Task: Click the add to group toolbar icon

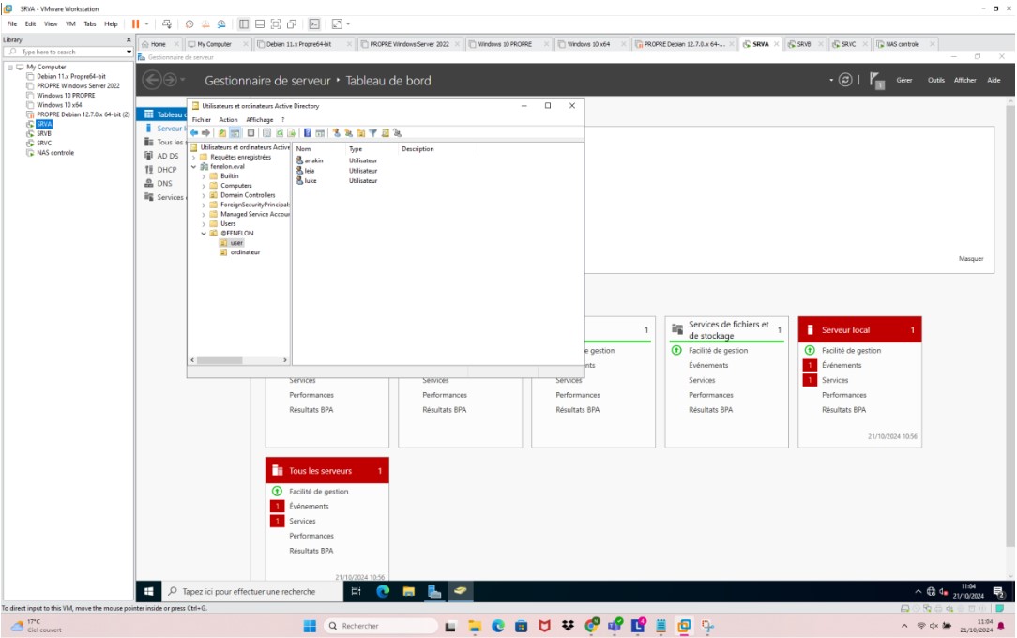Action: pyautogui.click(x=398, y=133)
